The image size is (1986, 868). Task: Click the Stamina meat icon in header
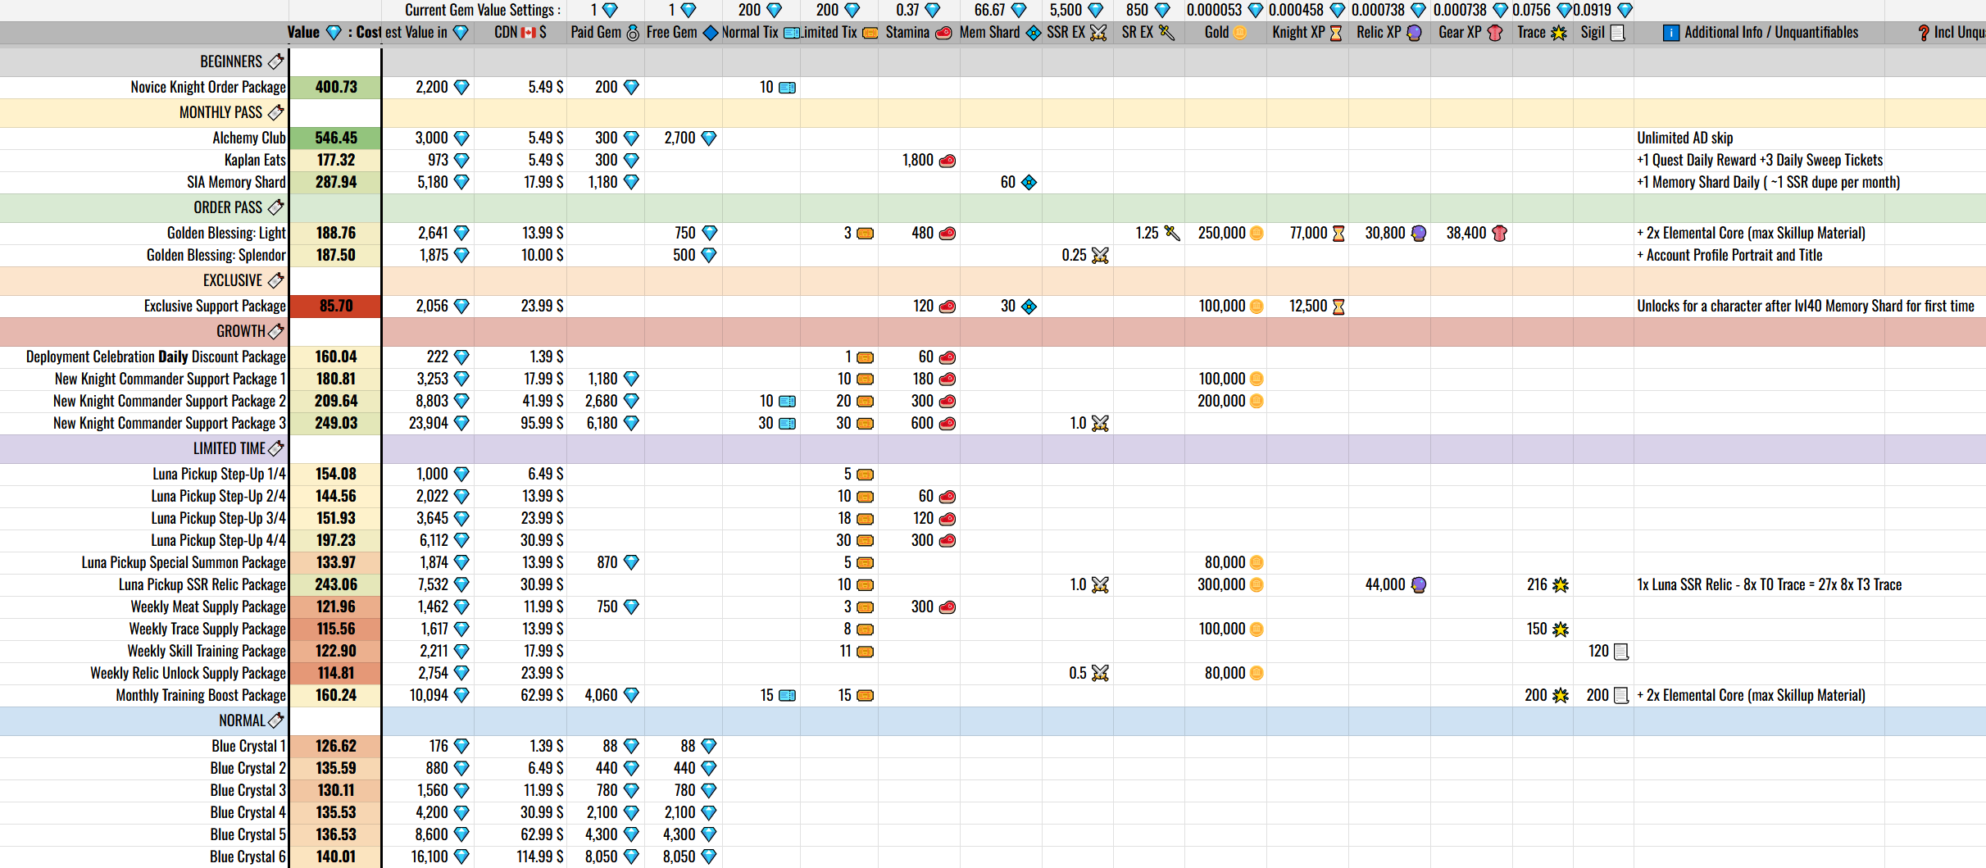943,33
